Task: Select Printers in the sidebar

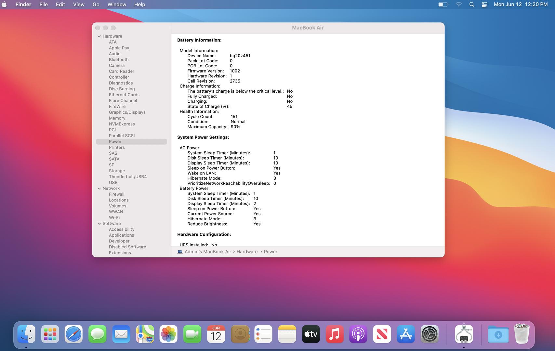Action: (x=117, y=148)
